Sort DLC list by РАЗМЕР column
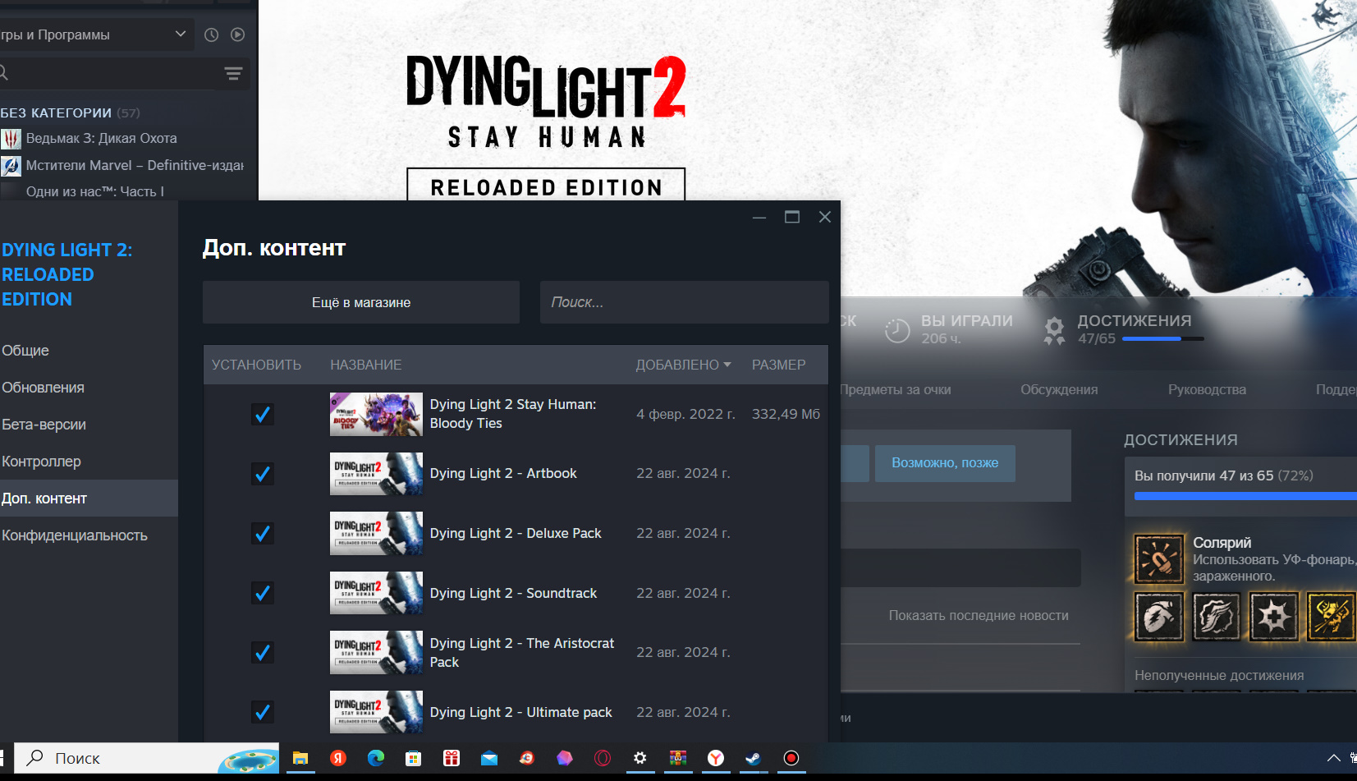Screen dimensions: 1357x781 [x=779, y=365]
